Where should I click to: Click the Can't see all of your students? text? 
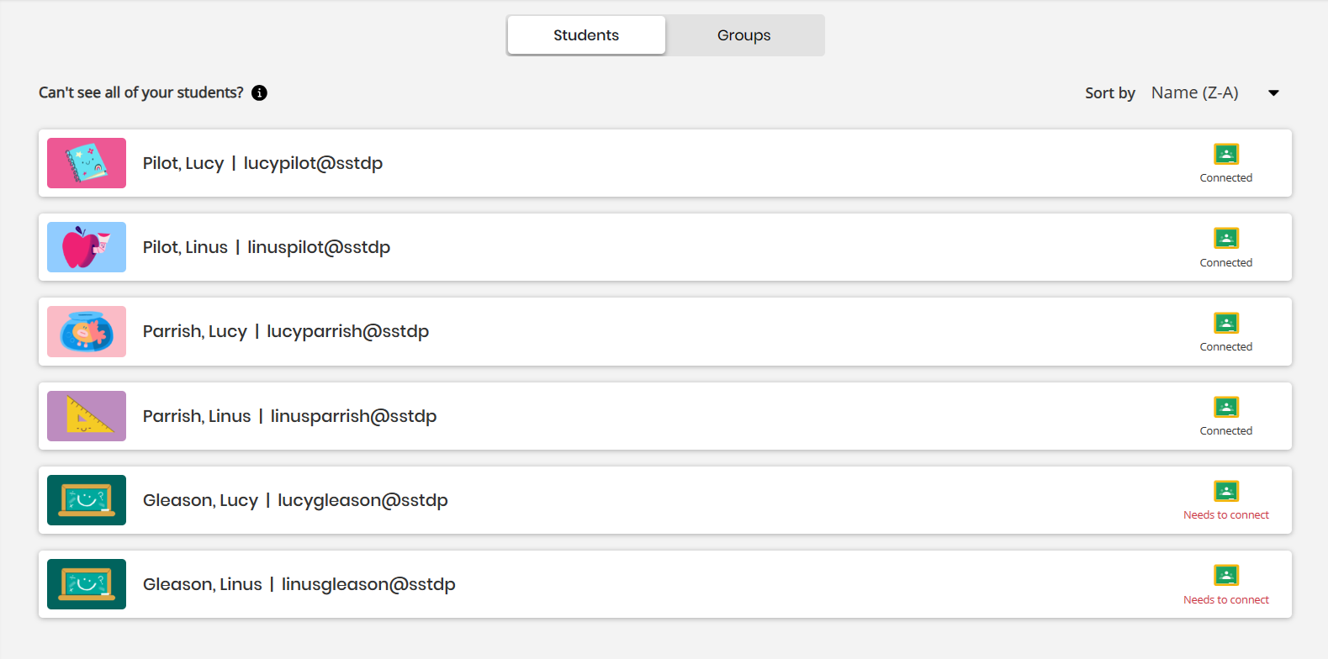pos(141,92)
